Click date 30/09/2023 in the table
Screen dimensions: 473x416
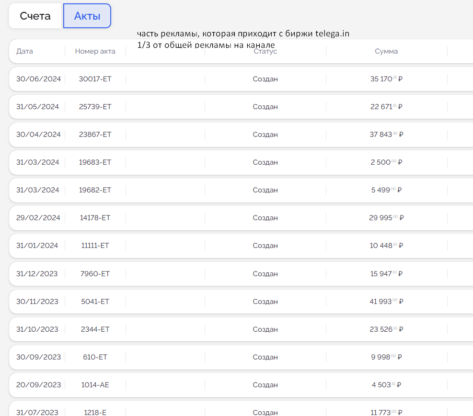point(38,357)
